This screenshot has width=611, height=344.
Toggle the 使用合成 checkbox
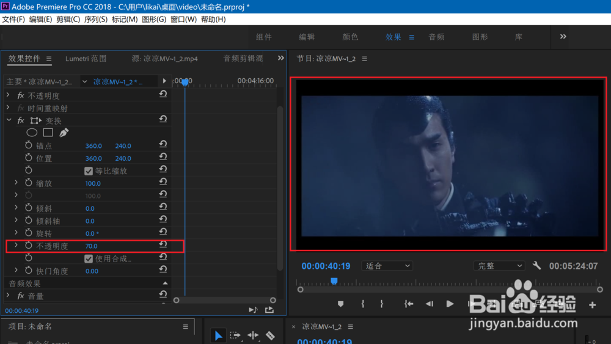coord(89,258)
